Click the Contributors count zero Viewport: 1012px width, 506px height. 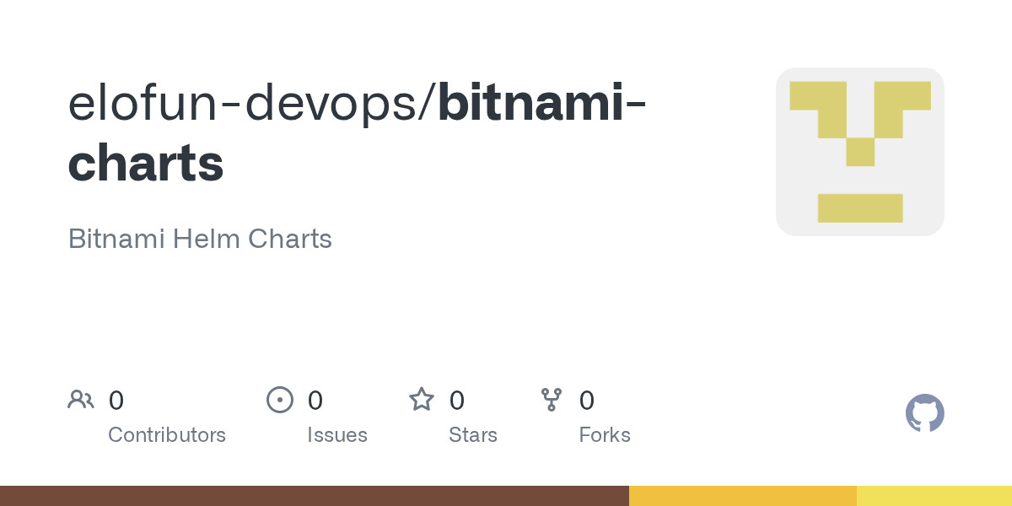tap(116, 401)
